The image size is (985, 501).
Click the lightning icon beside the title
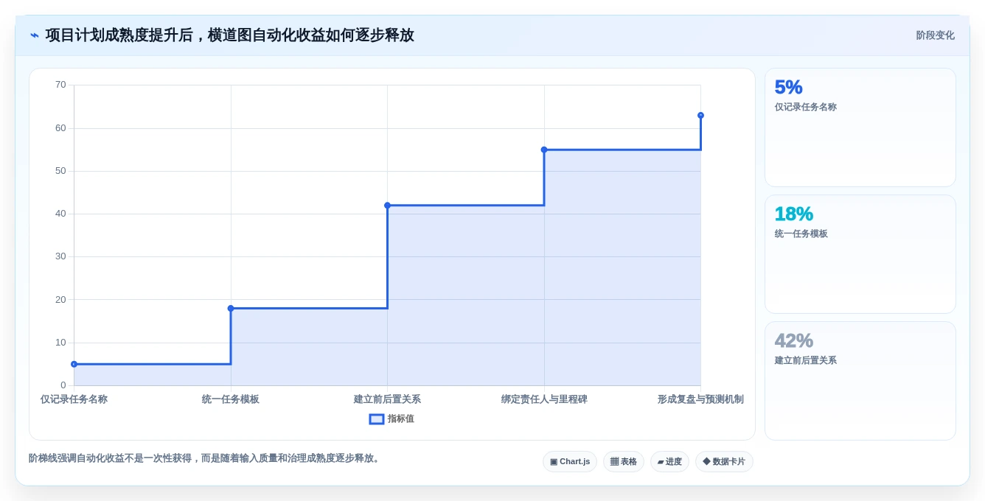pyautogui.click(x=34, y=35)
